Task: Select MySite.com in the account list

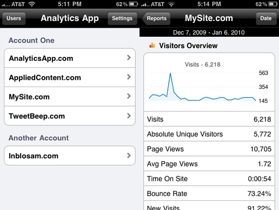Action: click(x=70, y=97)
